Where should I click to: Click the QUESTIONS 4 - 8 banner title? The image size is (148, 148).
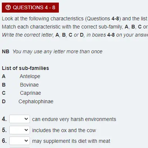coord(34,7)
